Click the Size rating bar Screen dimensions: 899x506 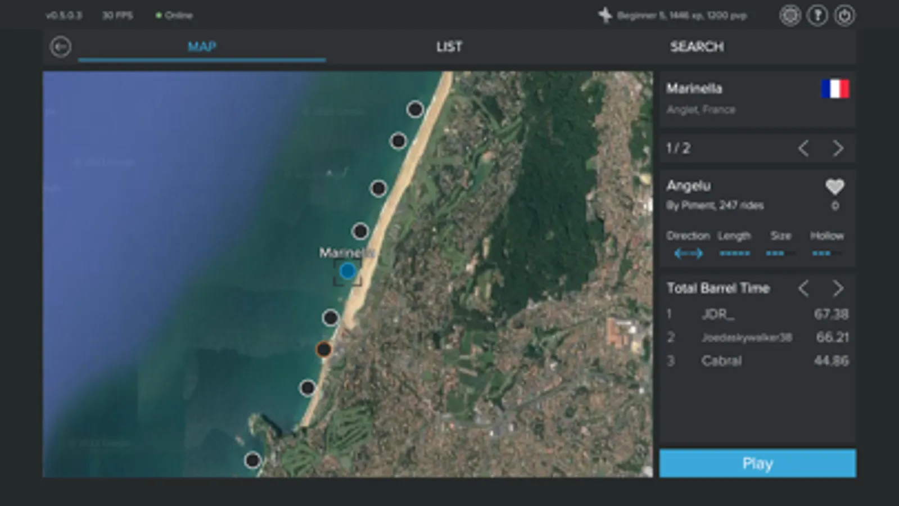pos(780,254)
